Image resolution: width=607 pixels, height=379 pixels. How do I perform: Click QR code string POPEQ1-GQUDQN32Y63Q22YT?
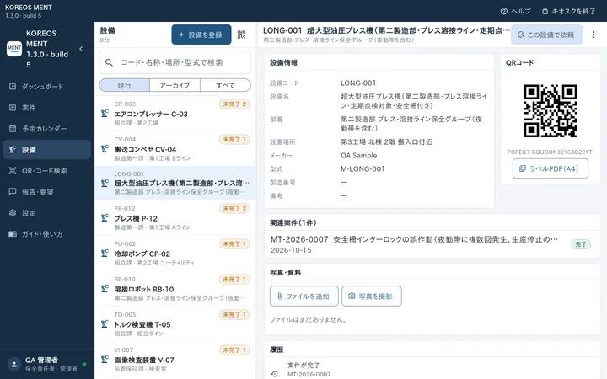point(550,152)
